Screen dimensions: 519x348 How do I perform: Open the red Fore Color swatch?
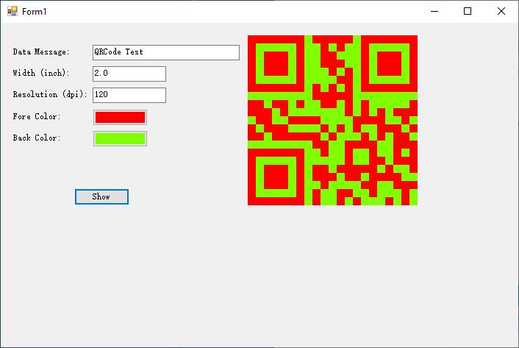click(120, 117)
